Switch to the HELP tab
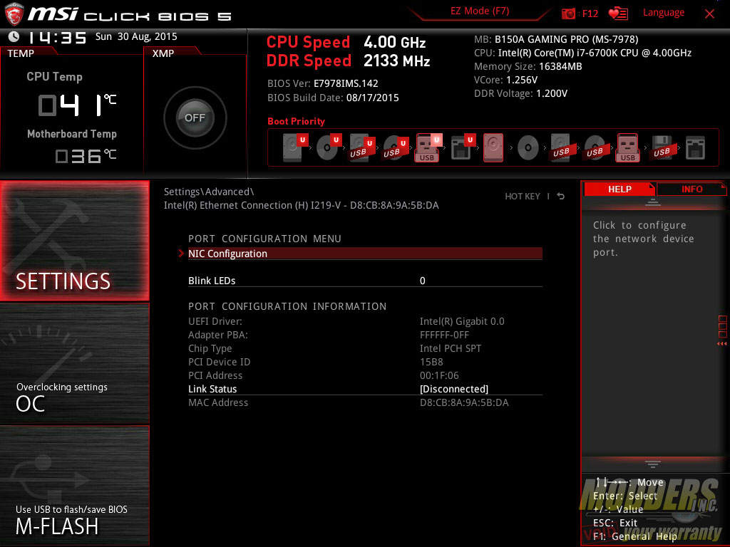 tap(620, 189)
